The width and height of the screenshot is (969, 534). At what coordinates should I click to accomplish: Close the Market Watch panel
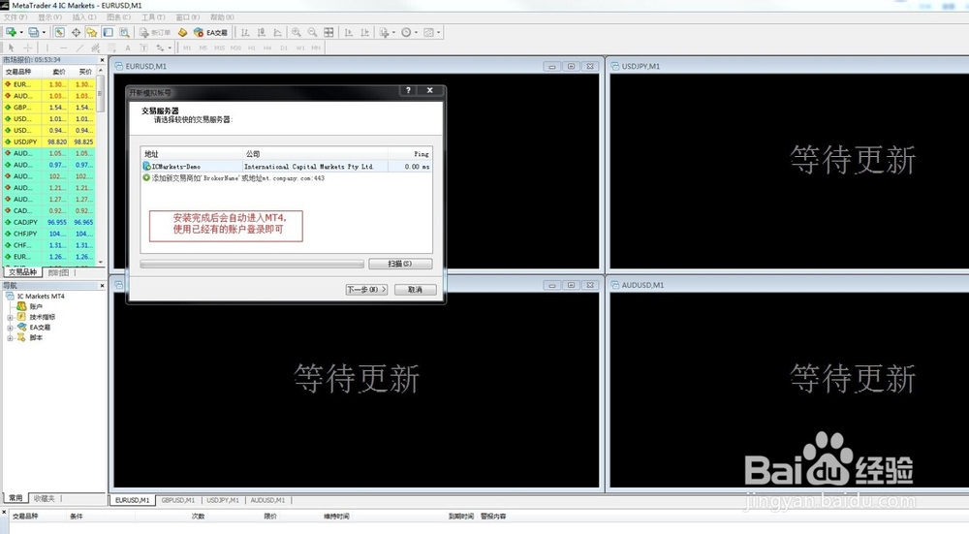[102, 60]
